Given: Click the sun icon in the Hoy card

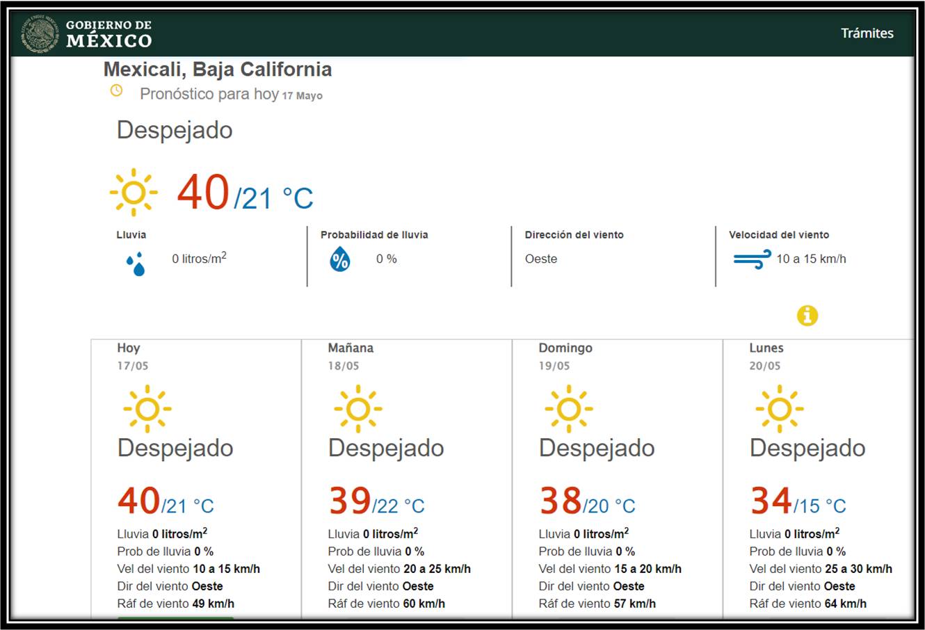Looking at the screenshot, I should click(147, 409).
